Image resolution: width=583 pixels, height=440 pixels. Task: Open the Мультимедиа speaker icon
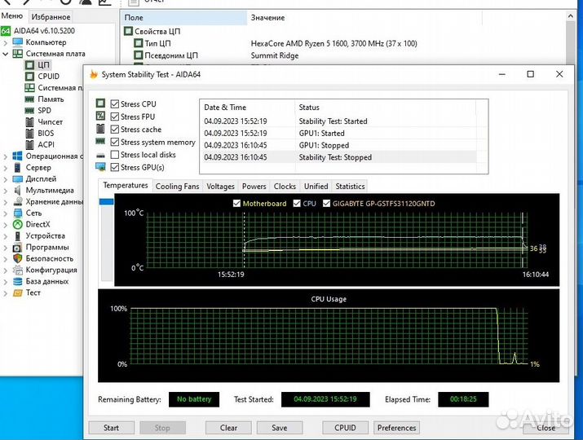[17, 191]
